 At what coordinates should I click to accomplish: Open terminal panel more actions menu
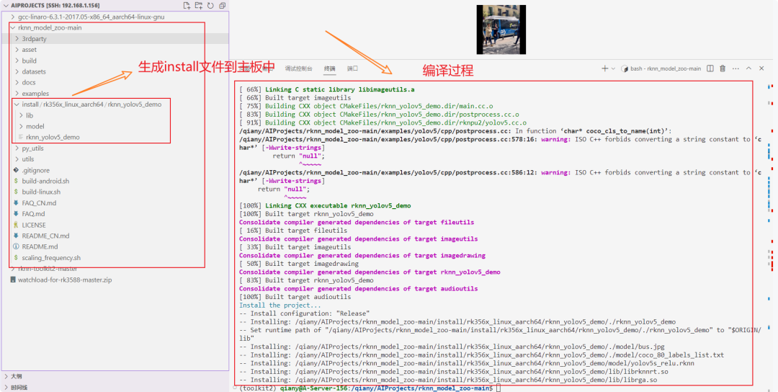[x=735, y=68]
